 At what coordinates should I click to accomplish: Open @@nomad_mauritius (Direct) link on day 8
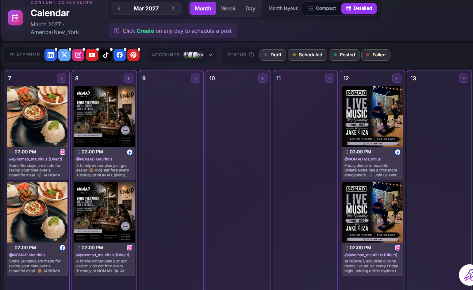103,255
